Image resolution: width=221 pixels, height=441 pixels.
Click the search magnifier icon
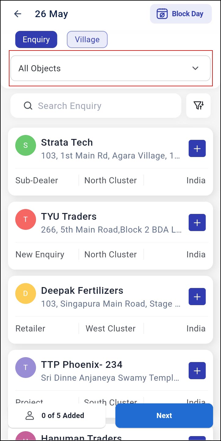coord(28,106)
